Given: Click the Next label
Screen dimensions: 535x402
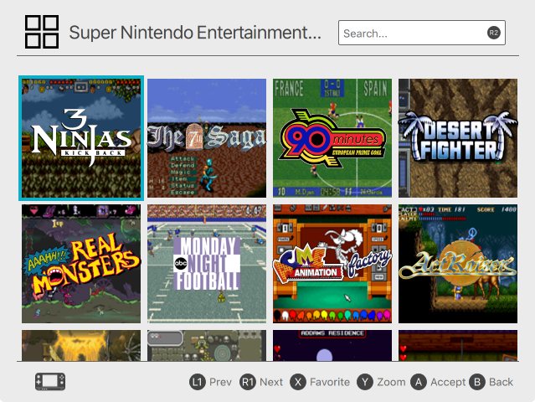Looking at the screenshot, I should coord(271,382).
